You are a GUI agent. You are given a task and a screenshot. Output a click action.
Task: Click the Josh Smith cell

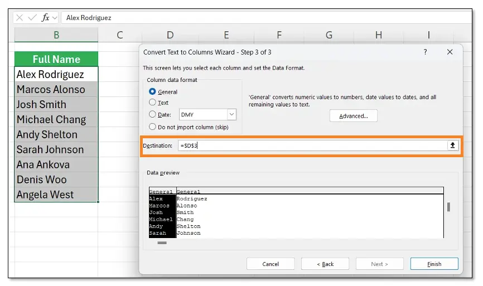coord(56,104)
